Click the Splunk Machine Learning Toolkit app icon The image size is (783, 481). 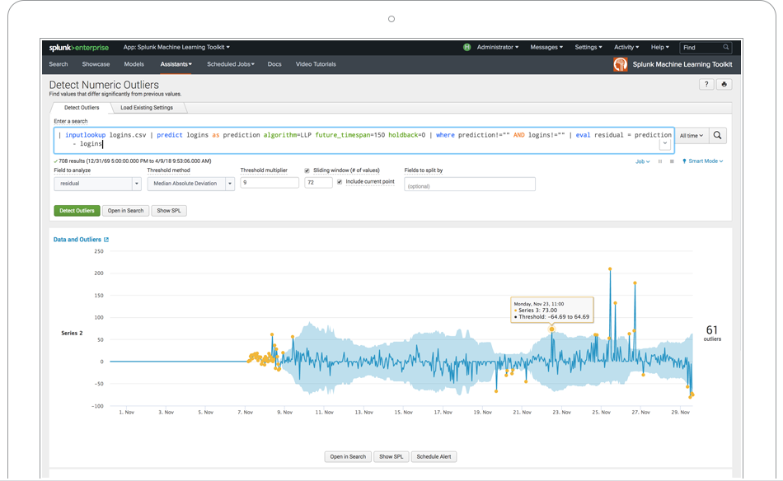click(621, 64)
